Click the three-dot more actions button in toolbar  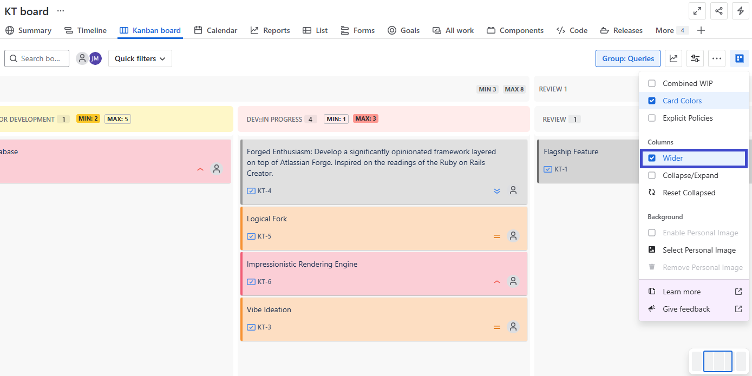[x=717, y=58]
